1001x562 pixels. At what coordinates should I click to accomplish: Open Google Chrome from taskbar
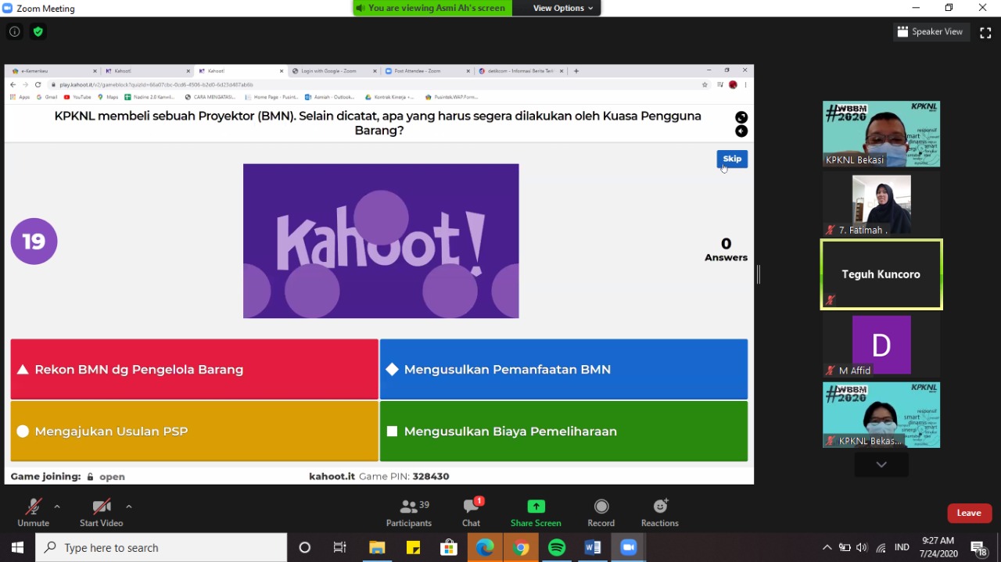click(521, 547)
